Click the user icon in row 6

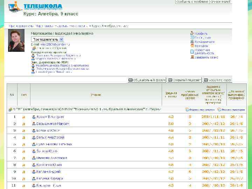pos(34,151)
